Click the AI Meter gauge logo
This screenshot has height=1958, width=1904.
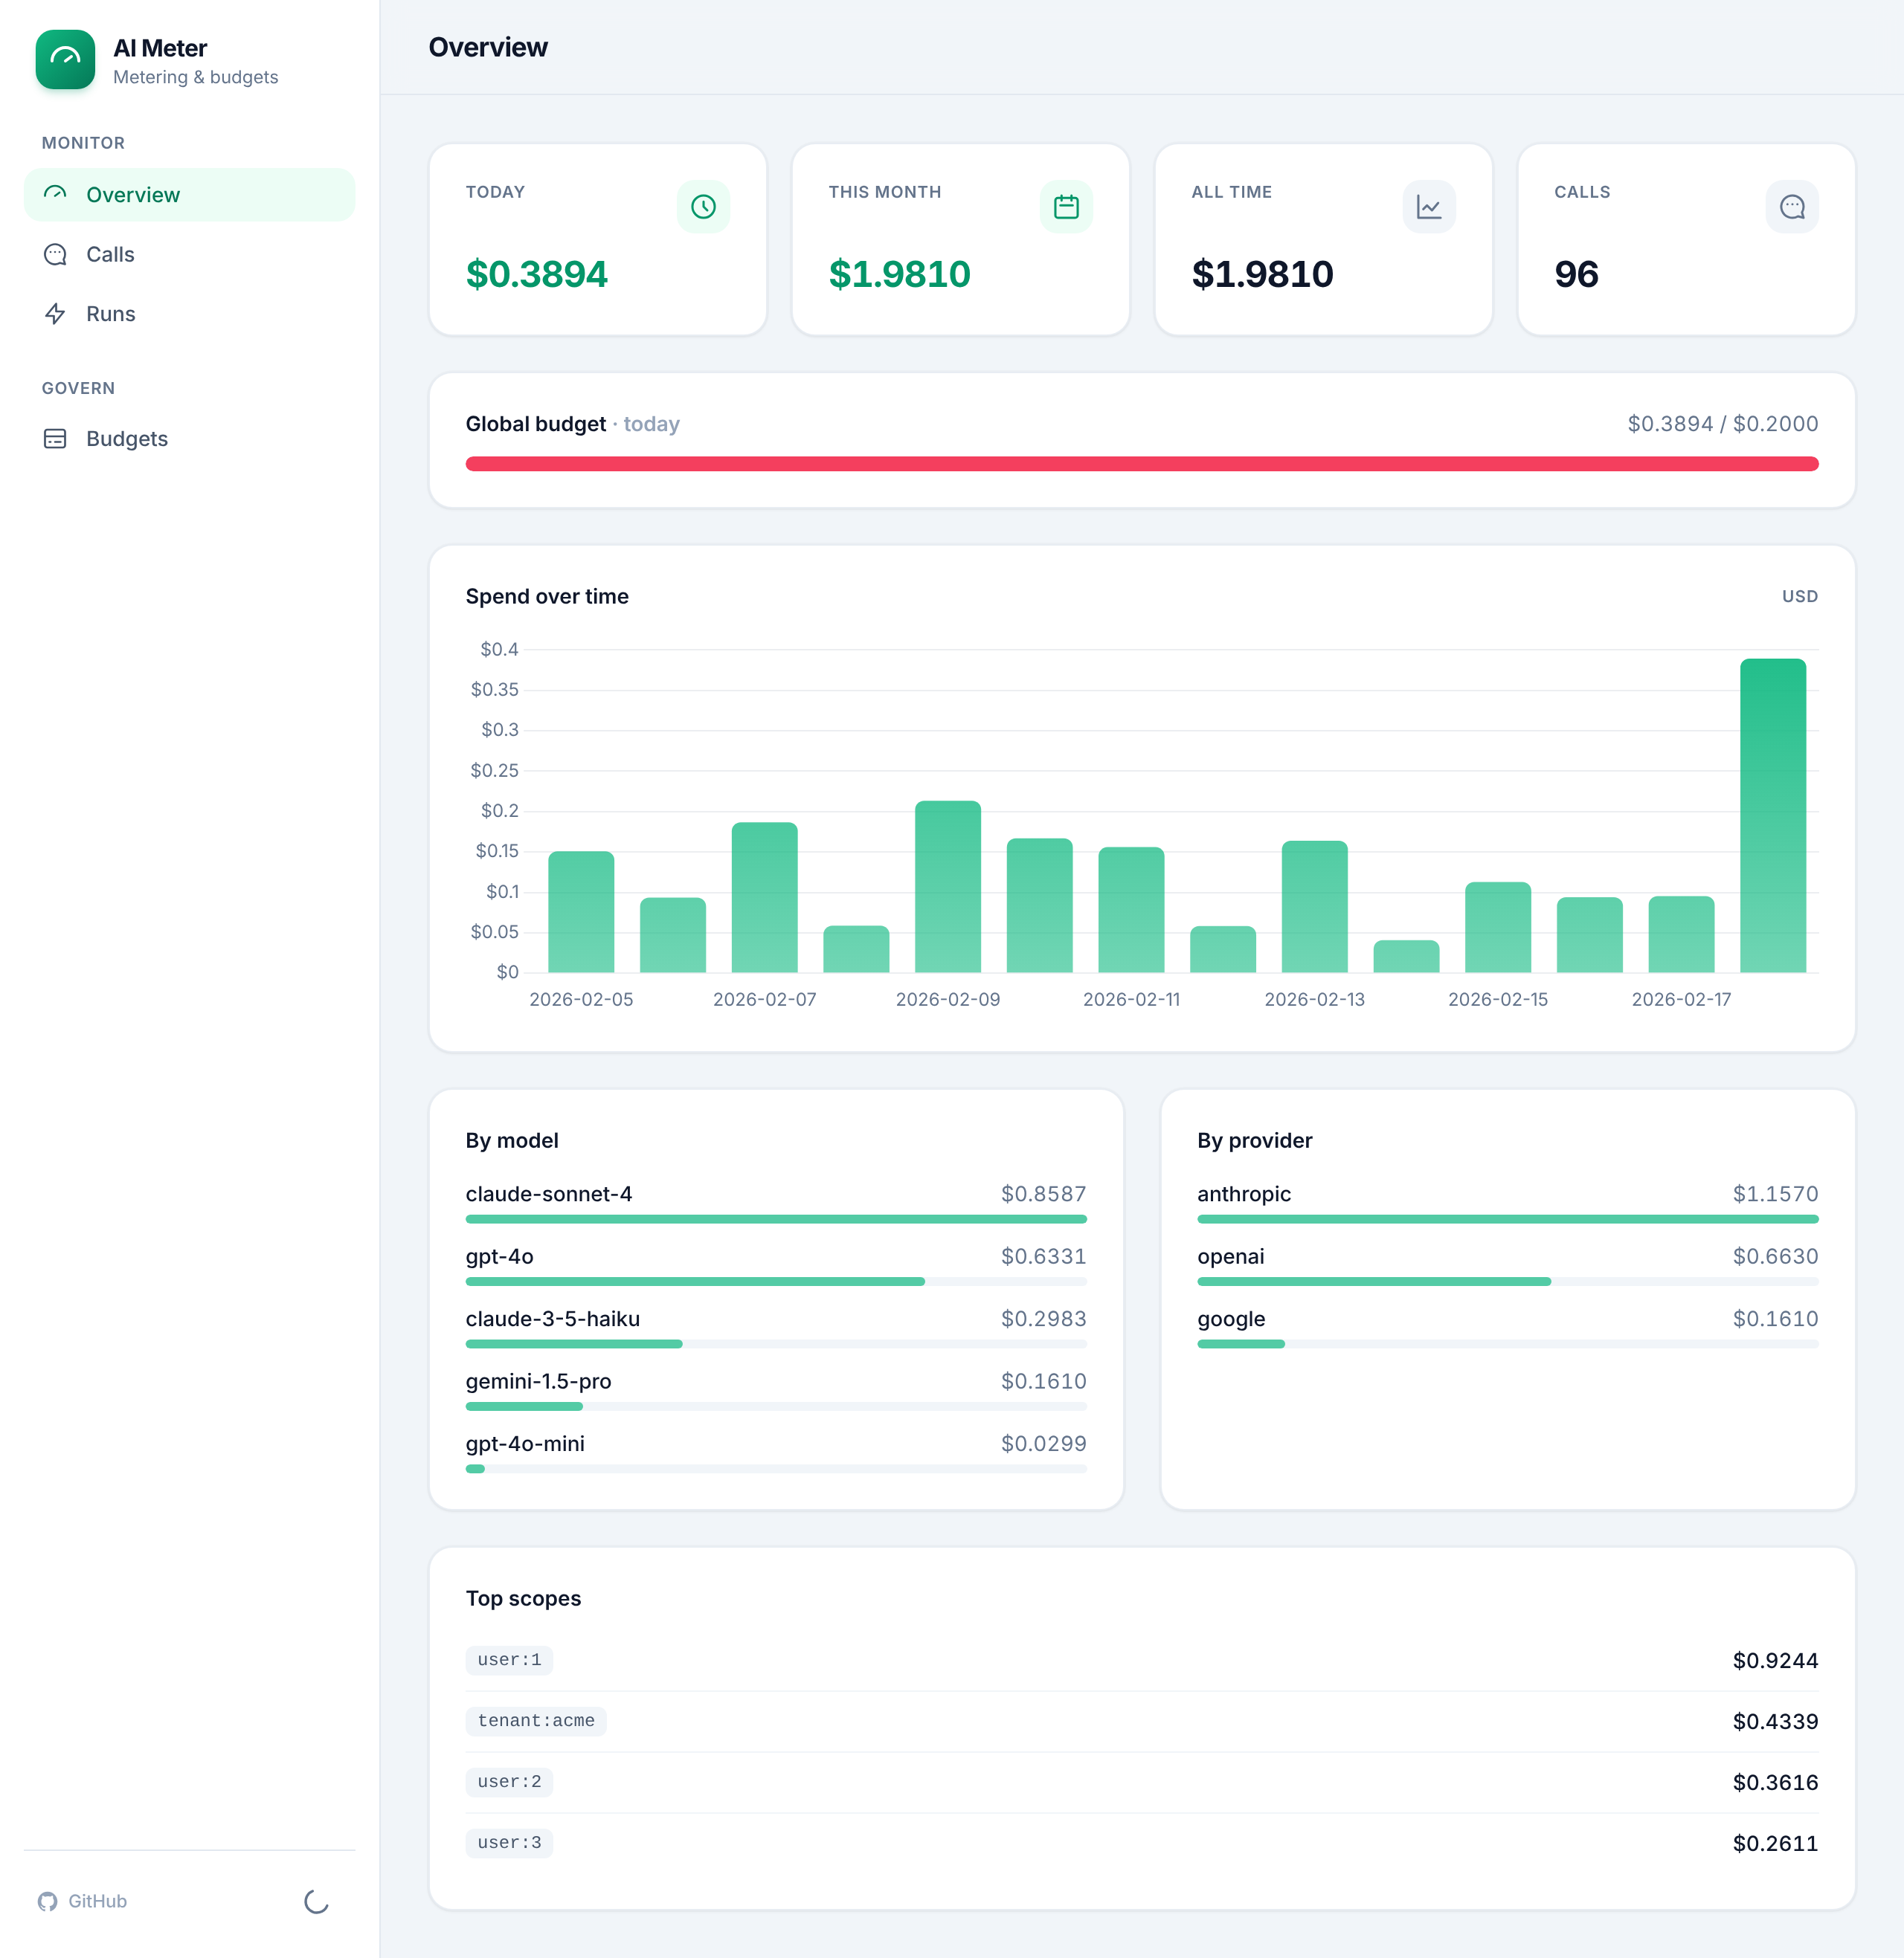click(x=65, y=60)
